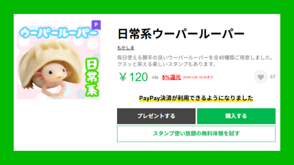Image resolution: width=294 pixels, height=165 pixels.
Task: Open the axolotl sticker main thumbnail
Action: (x=59, y=62)
